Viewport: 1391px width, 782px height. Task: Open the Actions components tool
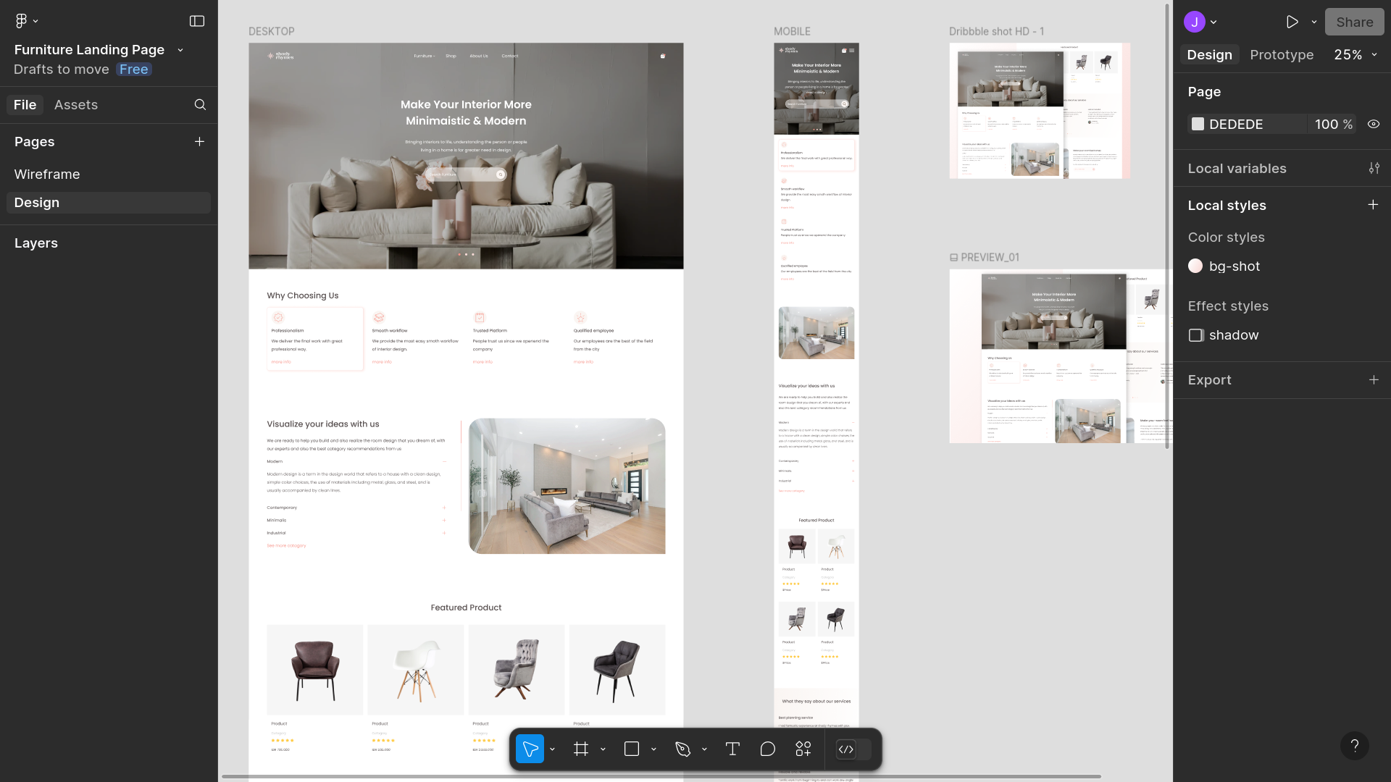click(x=803, y=749)
